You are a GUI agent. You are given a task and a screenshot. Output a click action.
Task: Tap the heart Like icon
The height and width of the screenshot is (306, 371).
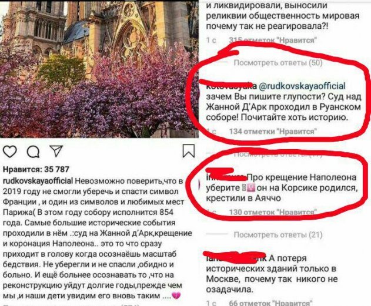click(9, 152)
